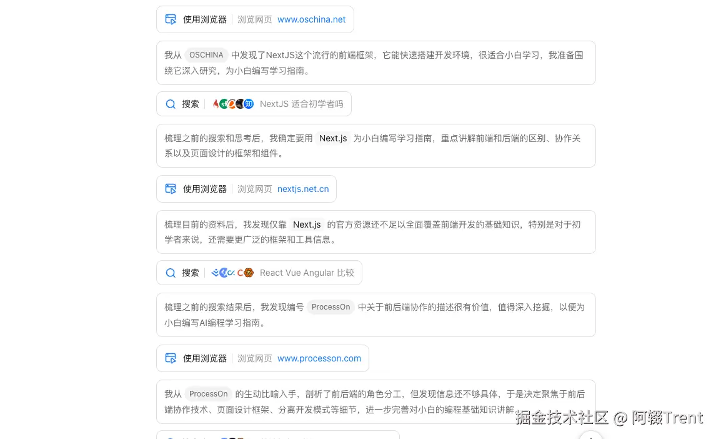Screen dimensions: 716x439
Task: Open the www.processon.com link
Action: (319, 358)
